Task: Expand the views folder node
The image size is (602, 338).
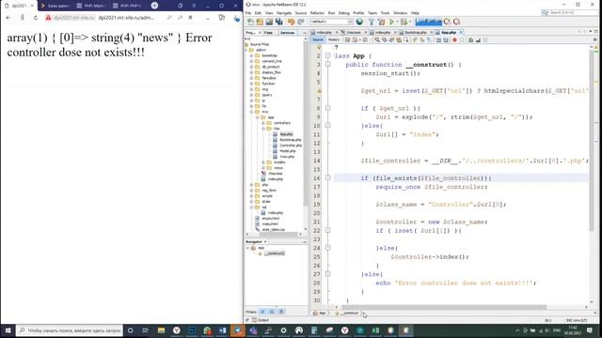Action: [x=263, y=168]
